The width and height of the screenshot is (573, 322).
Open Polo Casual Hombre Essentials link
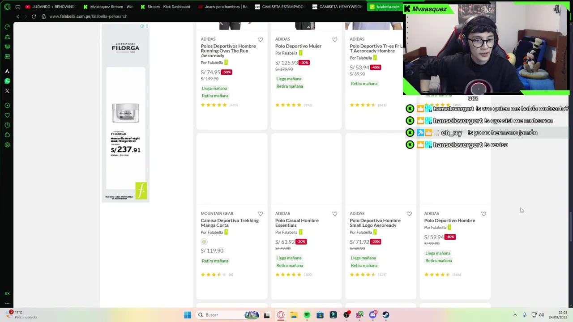point(297,223)
